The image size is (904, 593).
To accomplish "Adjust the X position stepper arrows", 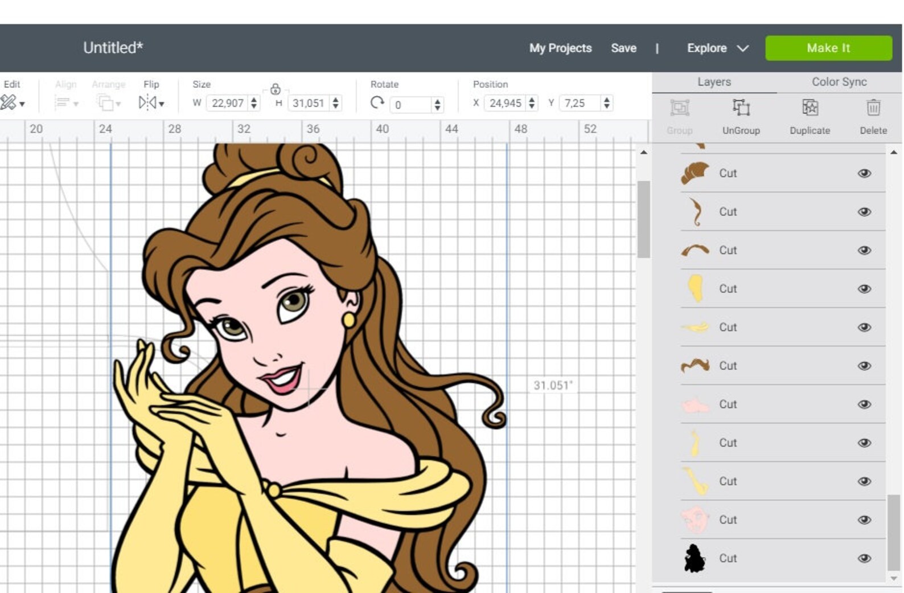I will 532,103.
